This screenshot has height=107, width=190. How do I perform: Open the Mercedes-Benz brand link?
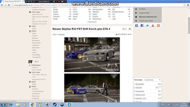click(98, 9)
